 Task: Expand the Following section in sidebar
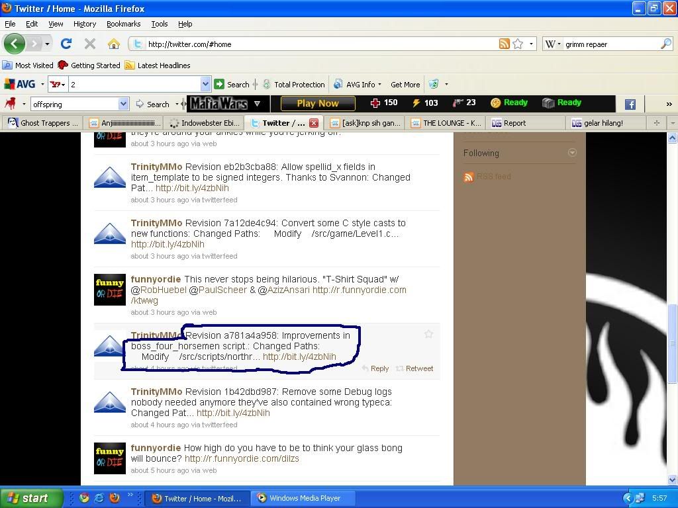point(572,153)
